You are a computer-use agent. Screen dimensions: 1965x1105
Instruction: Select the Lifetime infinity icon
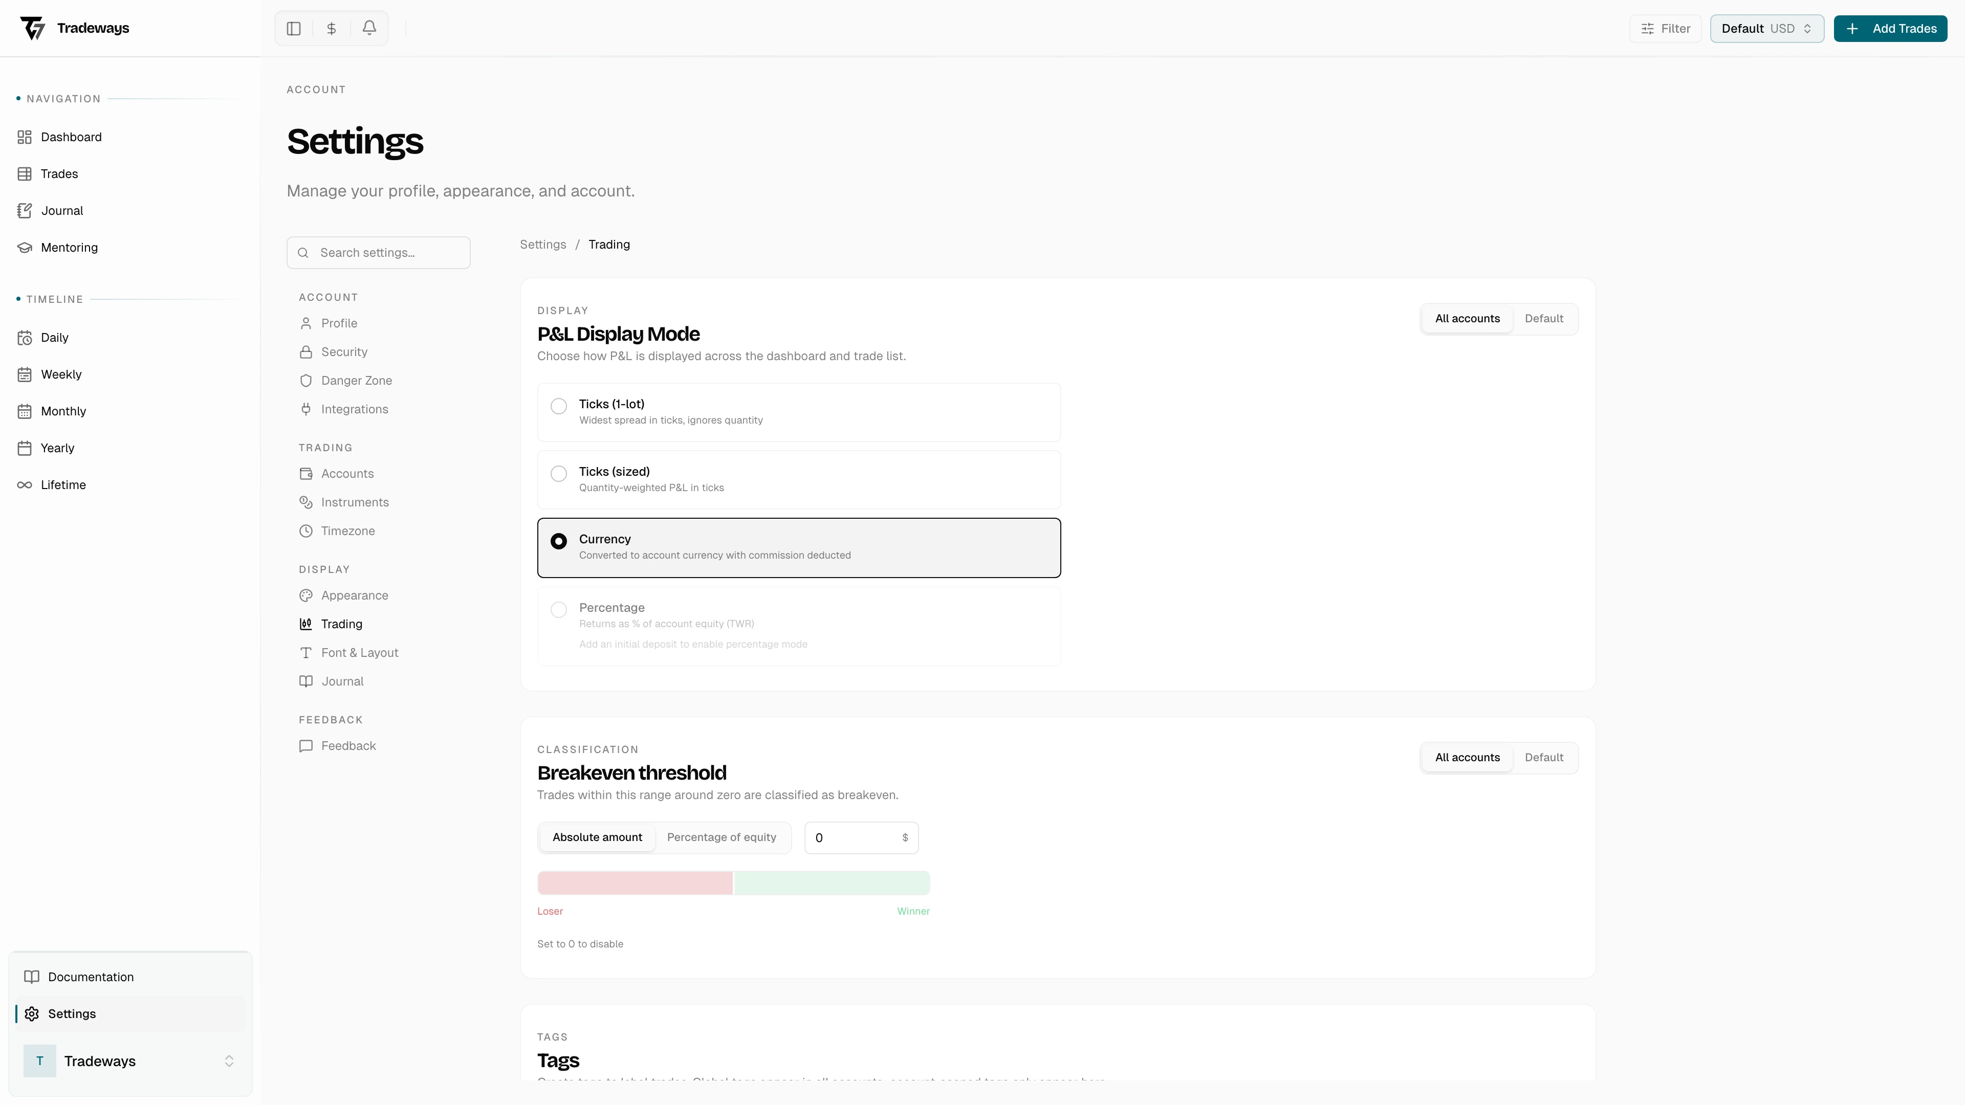[25, 484]
